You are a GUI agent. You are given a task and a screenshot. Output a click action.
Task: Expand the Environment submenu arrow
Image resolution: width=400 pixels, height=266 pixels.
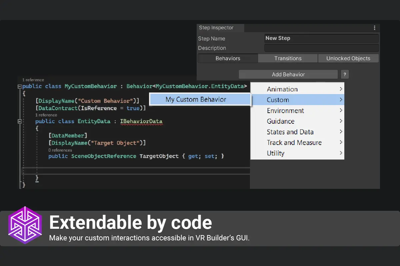341,110
